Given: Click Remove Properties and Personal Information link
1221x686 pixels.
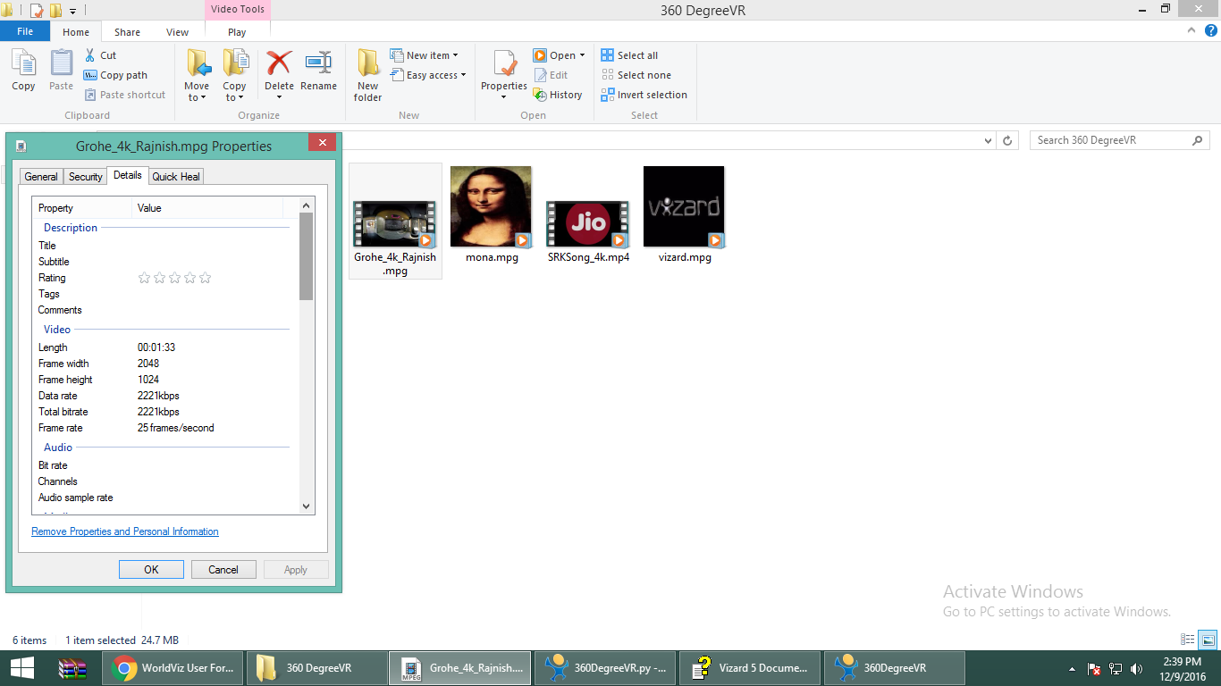Looking at the screenshot, I should point(125,531).
